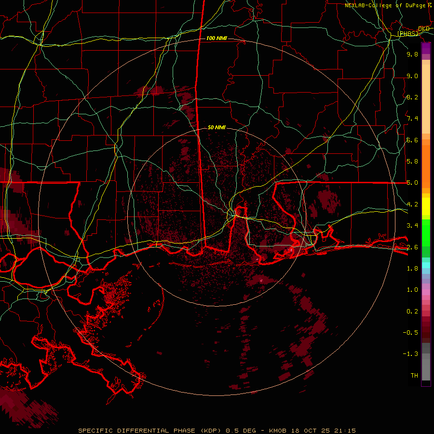This screenshot has height=434, width=434.
Task: Pick the yellow segment of the color bar
Action: click(x=426, y=206)
